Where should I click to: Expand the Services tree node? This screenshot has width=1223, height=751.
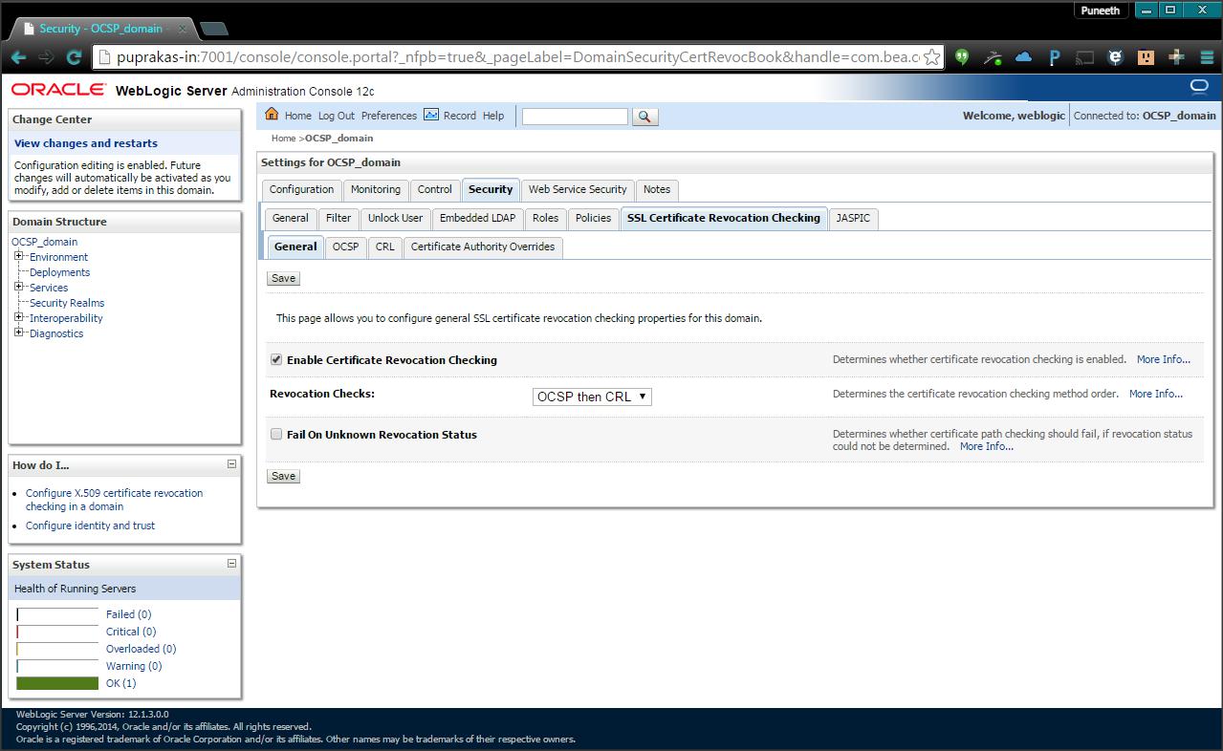pos(18,287)
